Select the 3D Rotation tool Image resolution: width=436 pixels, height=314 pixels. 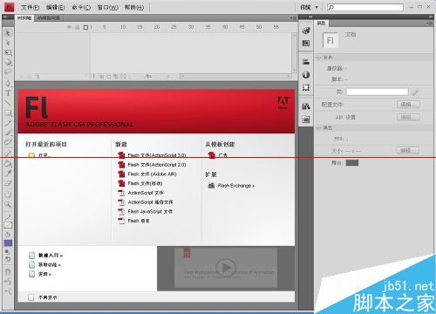click(8, 62)
